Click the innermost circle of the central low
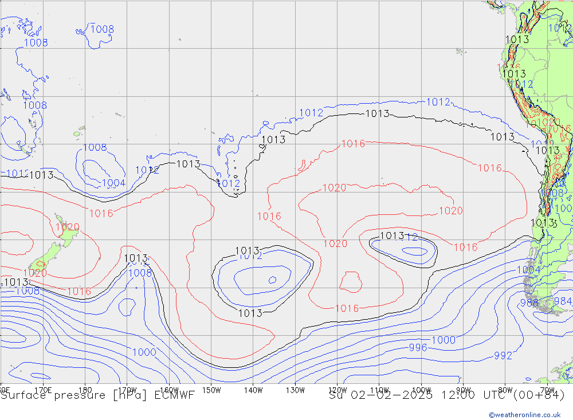This screenshot has width=573, height=420. pyautogui.click(x=272, y=280)
